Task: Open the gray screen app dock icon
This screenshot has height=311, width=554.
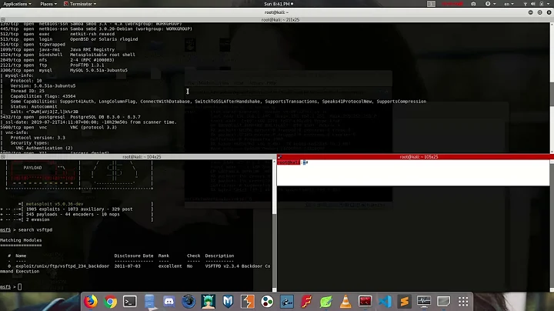Action: (x=443, y=302)
